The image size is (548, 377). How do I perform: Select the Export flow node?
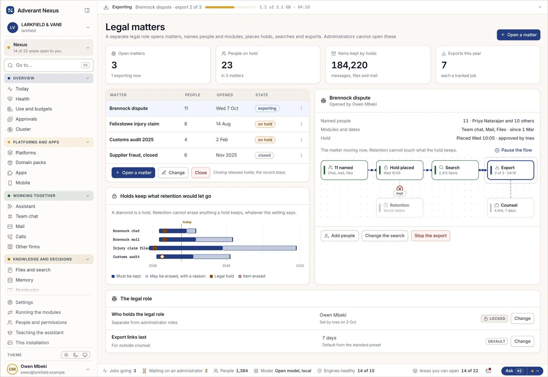510,170
